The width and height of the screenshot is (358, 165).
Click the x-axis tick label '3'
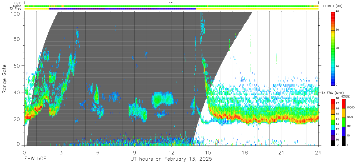(x=61, y=152)
